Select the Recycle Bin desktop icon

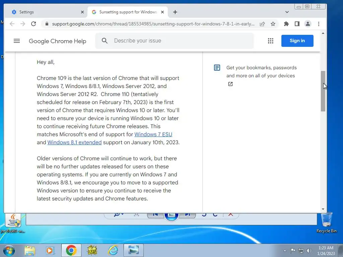tap(326, 223)
